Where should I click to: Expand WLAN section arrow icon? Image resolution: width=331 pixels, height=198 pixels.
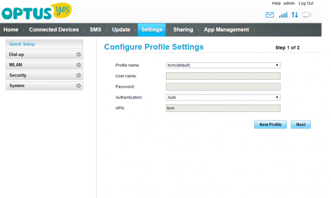79,65
